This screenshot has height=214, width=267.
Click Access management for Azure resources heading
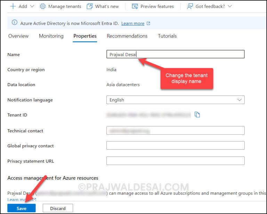coord(53,178)
